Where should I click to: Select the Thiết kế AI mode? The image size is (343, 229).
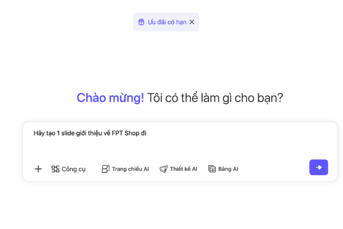[183, 169]
